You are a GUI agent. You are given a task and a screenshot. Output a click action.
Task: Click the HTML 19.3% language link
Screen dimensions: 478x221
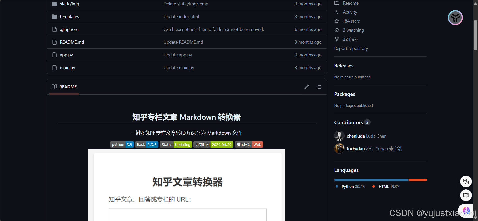pyautogui.click(x=386, y=187)
